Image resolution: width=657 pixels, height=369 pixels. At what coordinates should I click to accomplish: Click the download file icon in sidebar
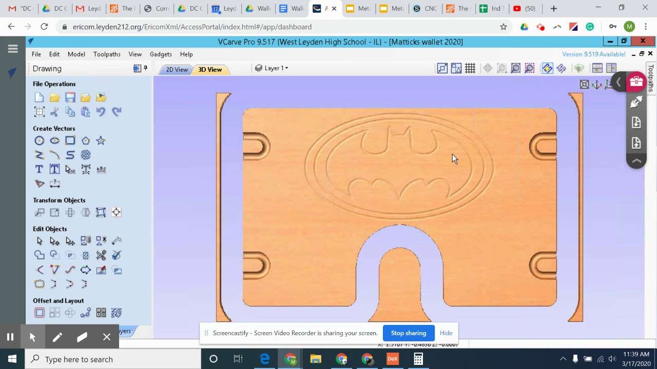point(636,122)
